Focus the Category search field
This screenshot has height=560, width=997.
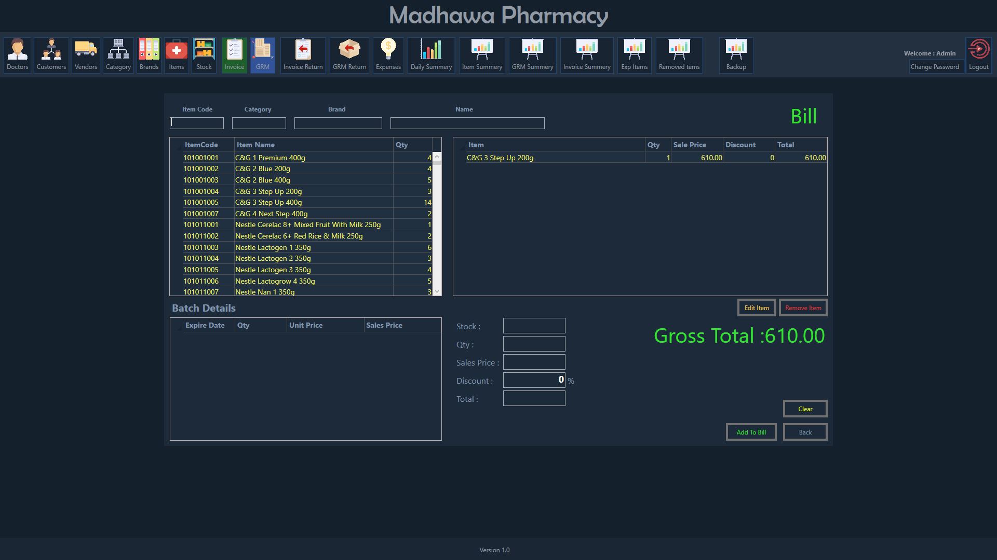(259, 123)
